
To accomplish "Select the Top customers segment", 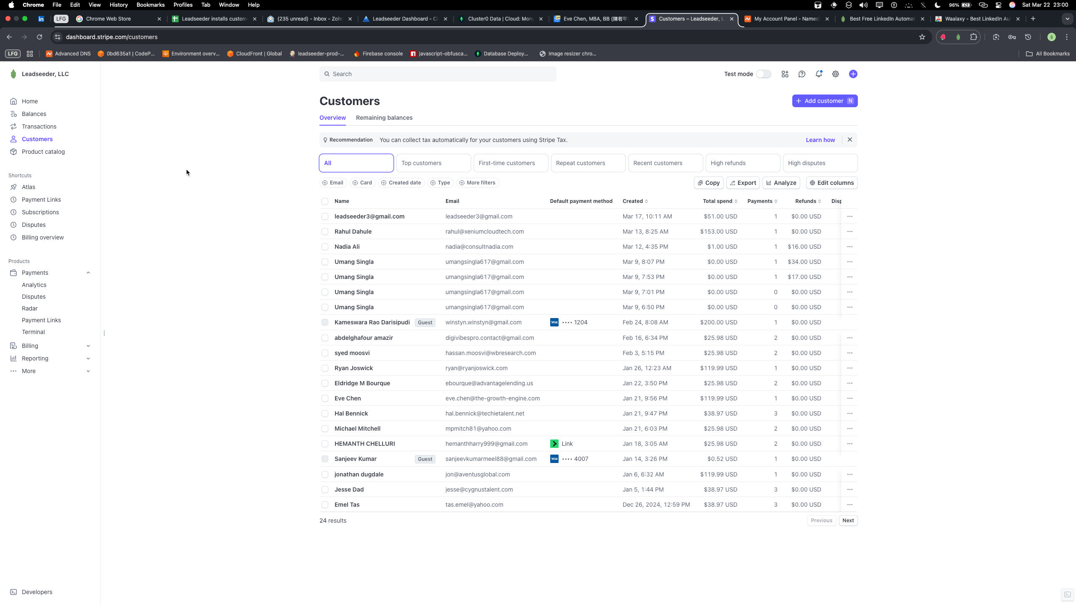I will [433, 163].
